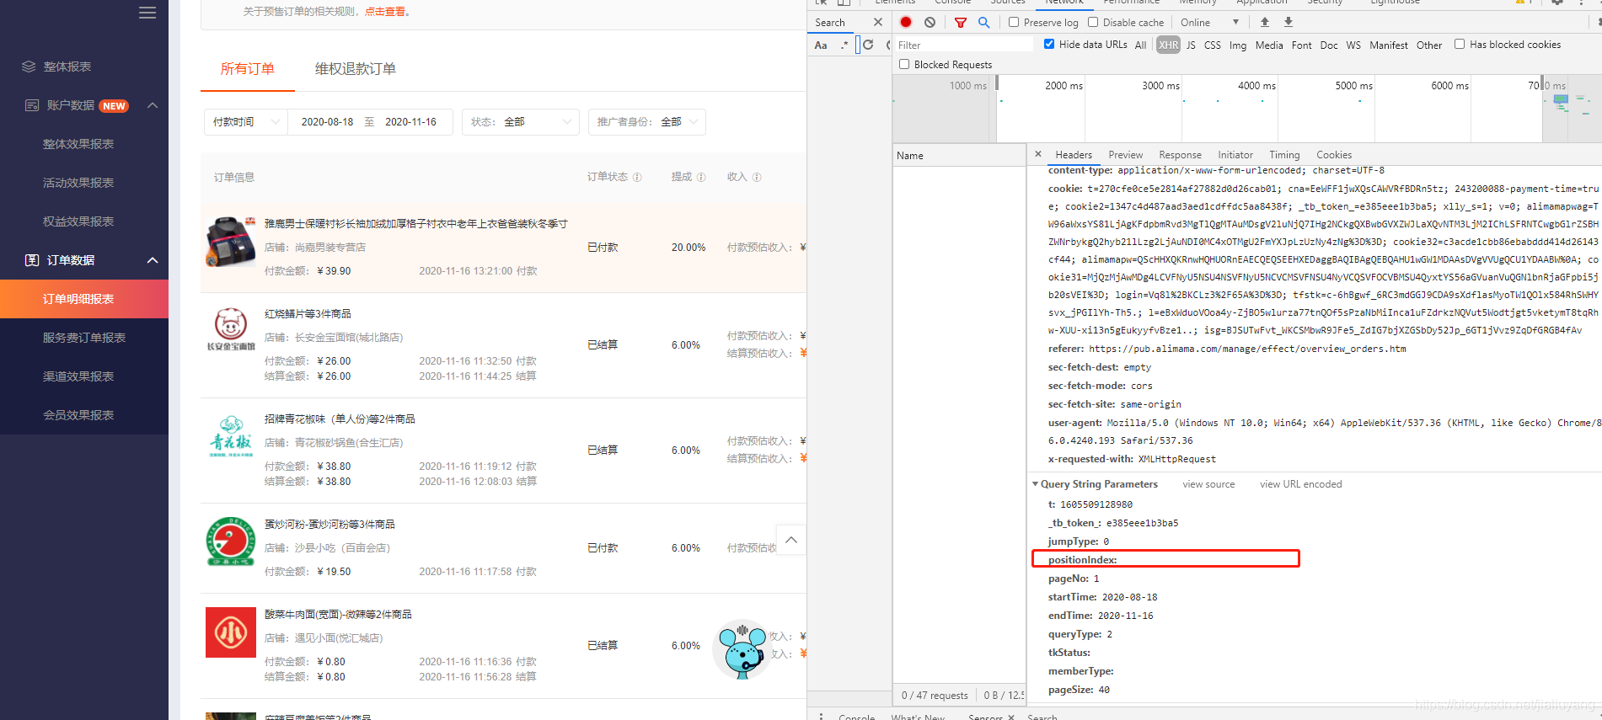Collapse the 订单数据 sidebar section
1602x720 pixels.
[x=153, y=260]
